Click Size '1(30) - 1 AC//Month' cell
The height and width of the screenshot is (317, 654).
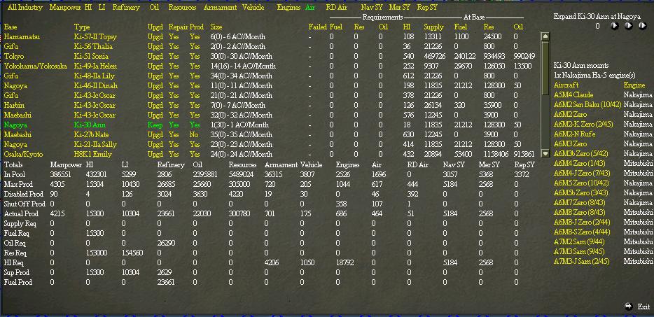(x=240, y=125)
